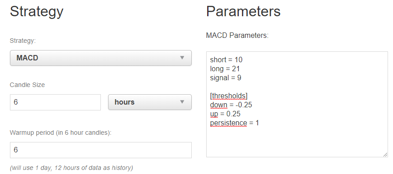The height and width of the screenshot is (174, 393).
Task: Click the arrow icon beside hours
Action: tap(182, 102)
